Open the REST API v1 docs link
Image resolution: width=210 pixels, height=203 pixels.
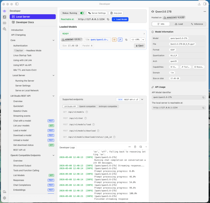point(128,99)
